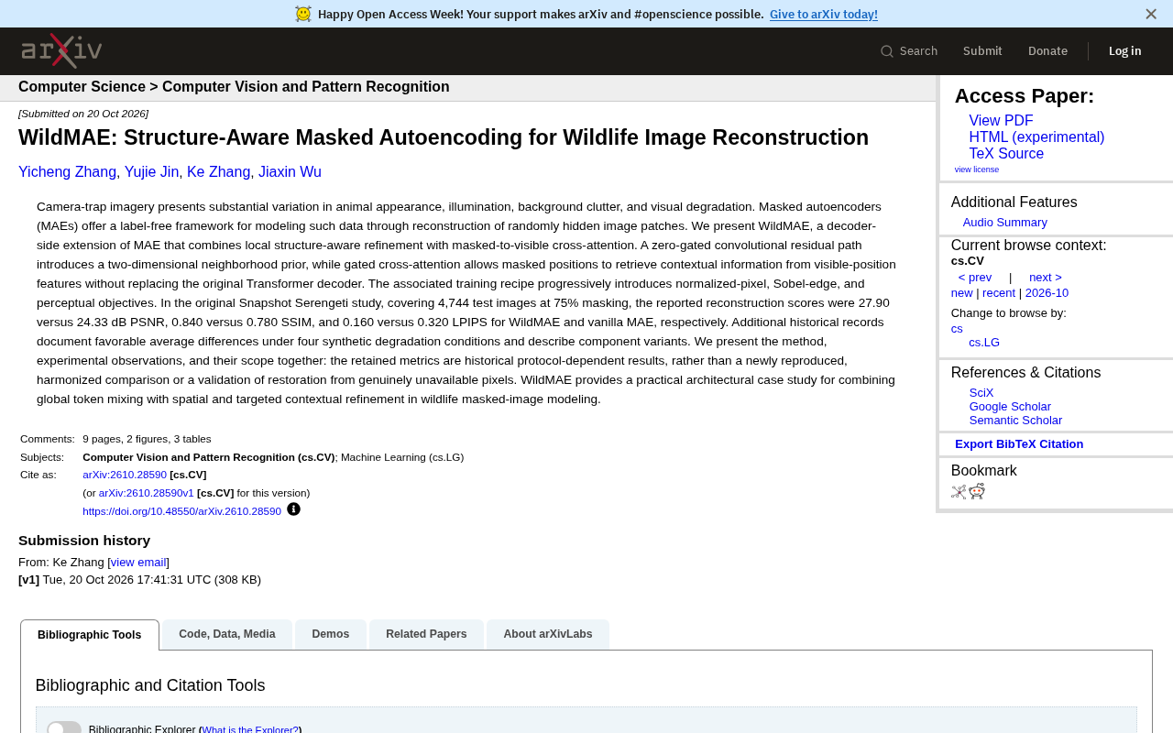This screenshot has height=733, width=1173.
Task: Go to the previous paper via prev
Action: pyautogui.click(x=975, y=278)
